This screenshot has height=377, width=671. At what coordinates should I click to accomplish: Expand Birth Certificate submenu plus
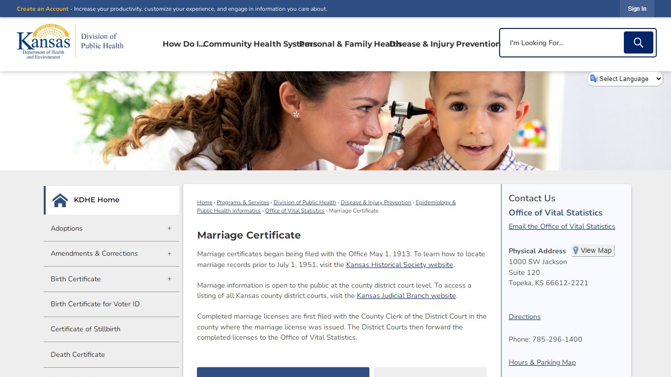pyautogui.click(x=169, y=279)
